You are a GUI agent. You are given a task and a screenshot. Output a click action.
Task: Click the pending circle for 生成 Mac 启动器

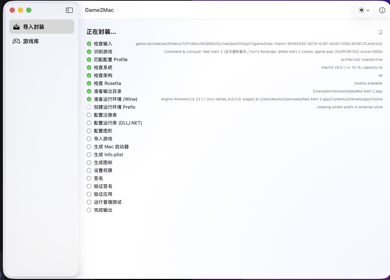89,147
